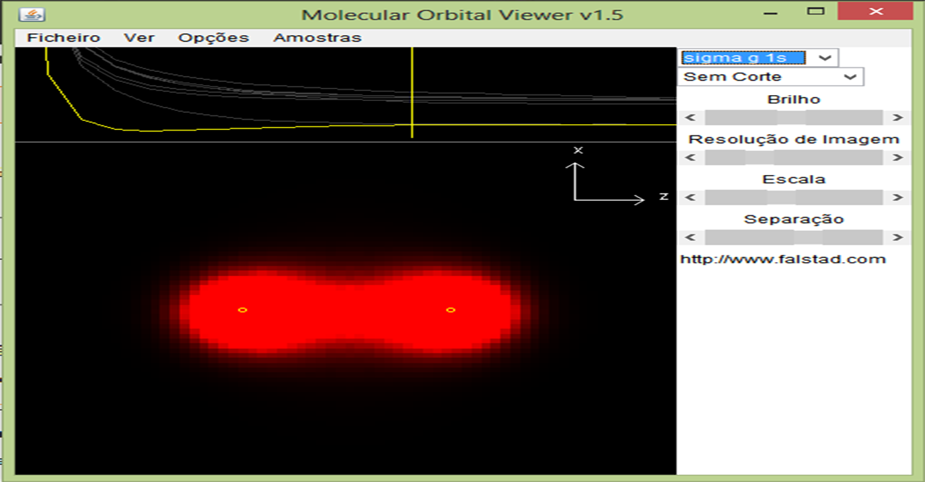Screen dimensions: 925x482
Task: Click the Escala slider right arrow
Action: (897, 197)
